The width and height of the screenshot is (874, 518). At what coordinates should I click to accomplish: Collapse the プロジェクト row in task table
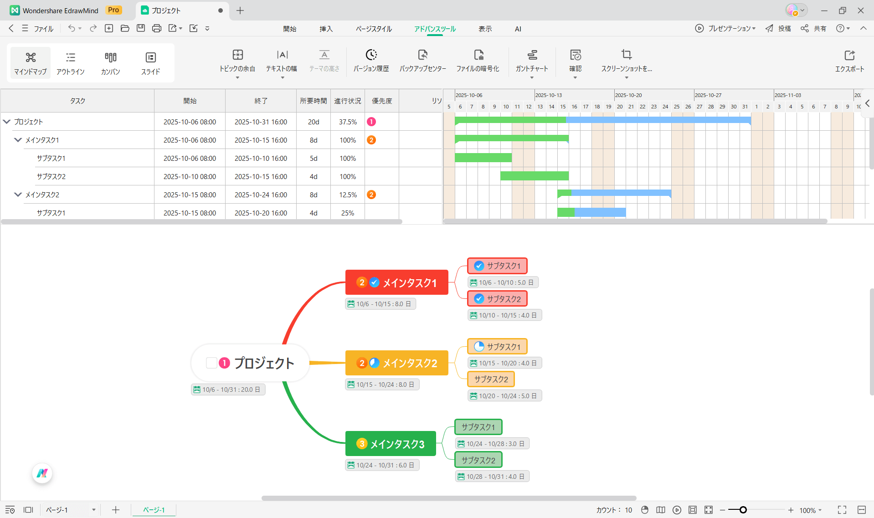coord(7,122)
